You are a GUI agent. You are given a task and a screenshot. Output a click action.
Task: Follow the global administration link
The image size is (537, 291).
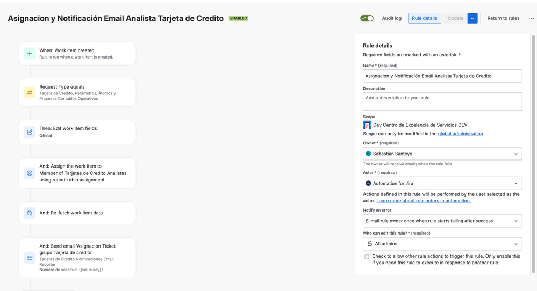click(460, 134)
